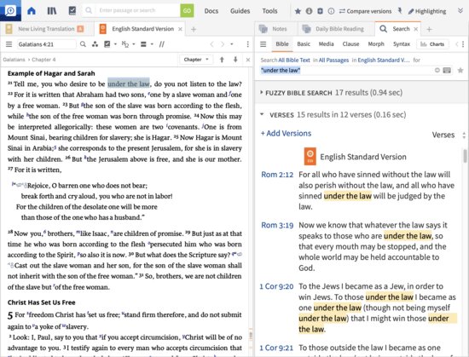Click the Galatians breadcrumb
This screenshot has height=357, width=469.
(14, 60)
